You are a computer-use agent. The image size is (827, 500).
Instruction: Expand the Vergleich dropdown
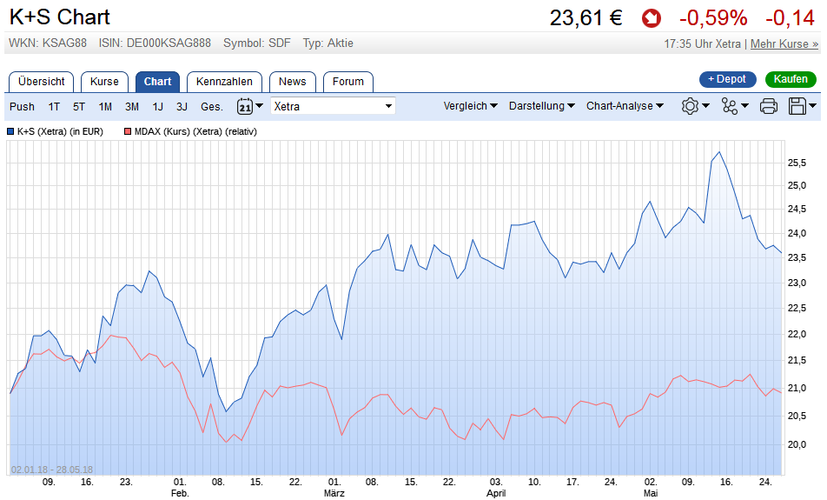pos(470,106)
